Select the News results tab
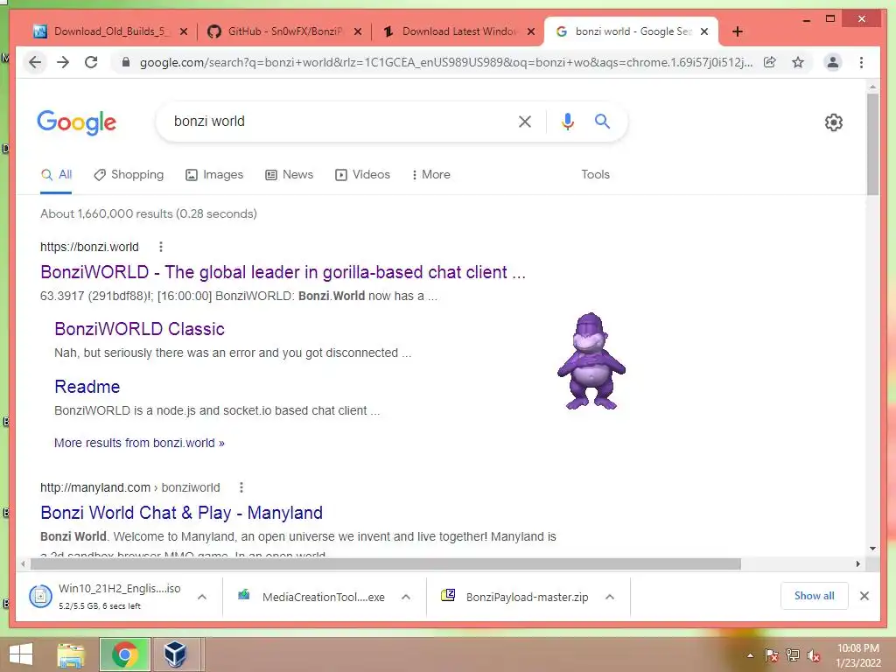Image resolution: width=896 pixels, height=672 pixels. click(x=289, y=174)
